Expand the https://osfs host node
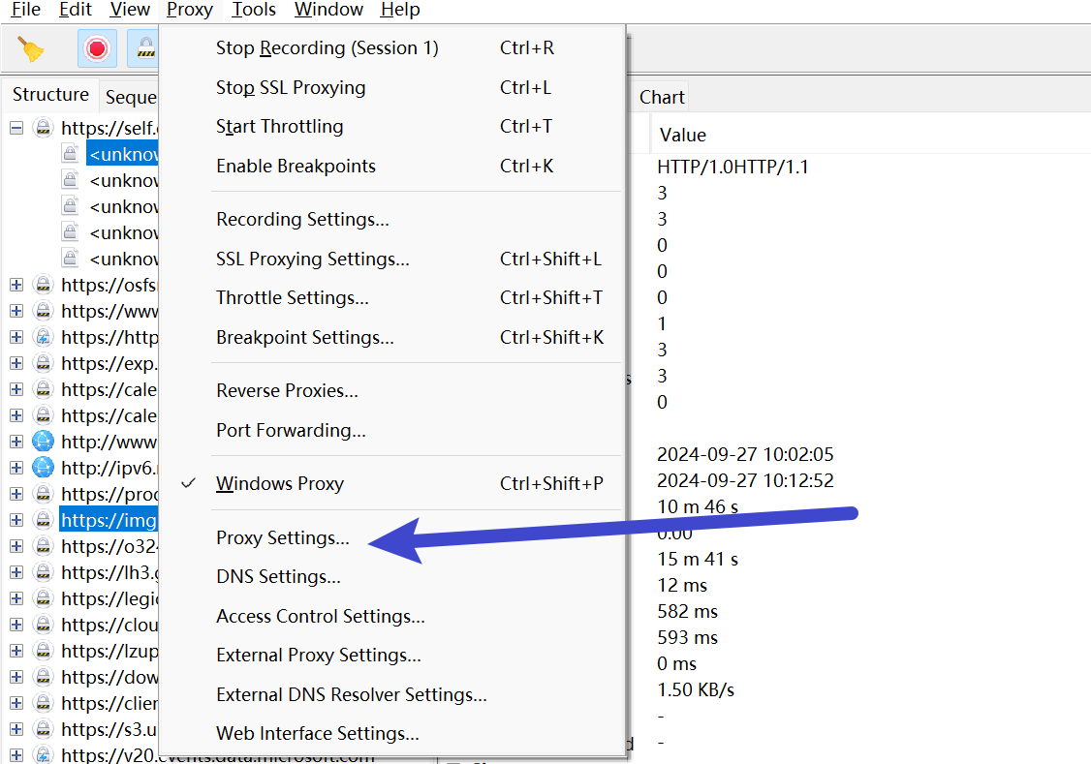The height and width of the screenshot is (764, 1091). pyautogui.click(x=16, y=285)
